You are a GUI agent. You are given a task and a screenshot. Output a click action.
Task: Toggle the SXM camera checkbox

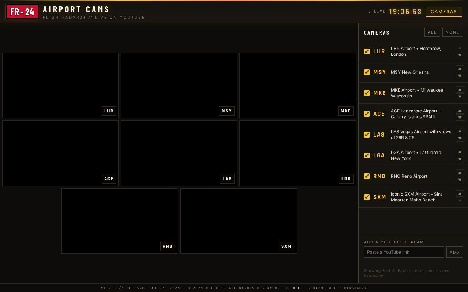pos(367,197)
